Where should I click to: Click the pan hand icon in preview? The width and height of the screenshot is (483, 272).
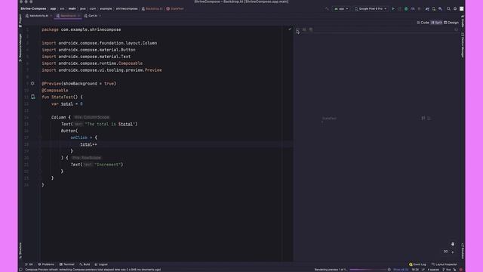tap(453, 244)
